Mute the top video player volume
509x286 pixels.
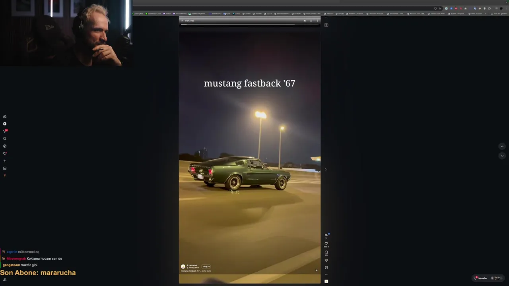click(x=305, y=21)
